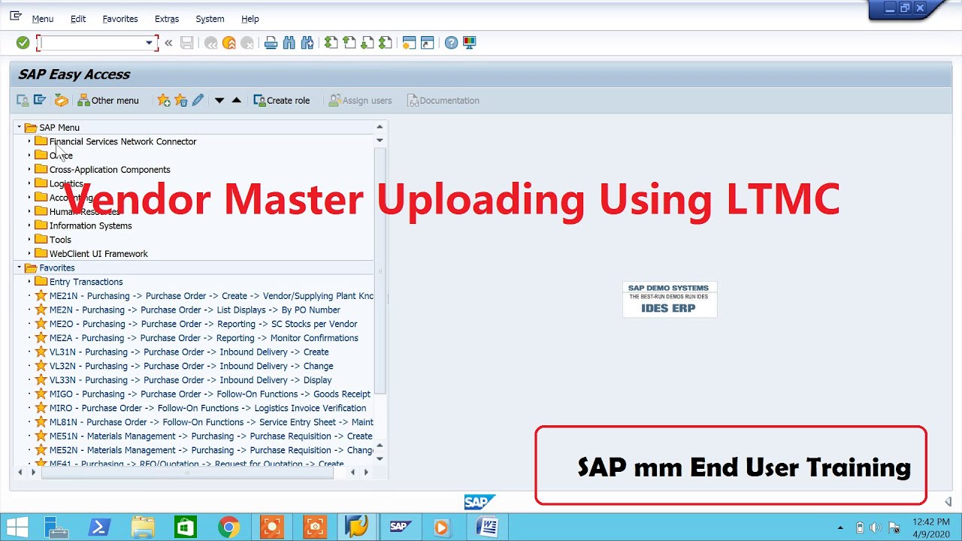Expand the WebClient UI Framework folder
962x541 pixels.
point(29,253)
